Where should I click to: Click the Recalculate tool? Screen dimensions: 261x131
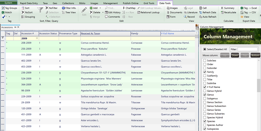[228, 12]
